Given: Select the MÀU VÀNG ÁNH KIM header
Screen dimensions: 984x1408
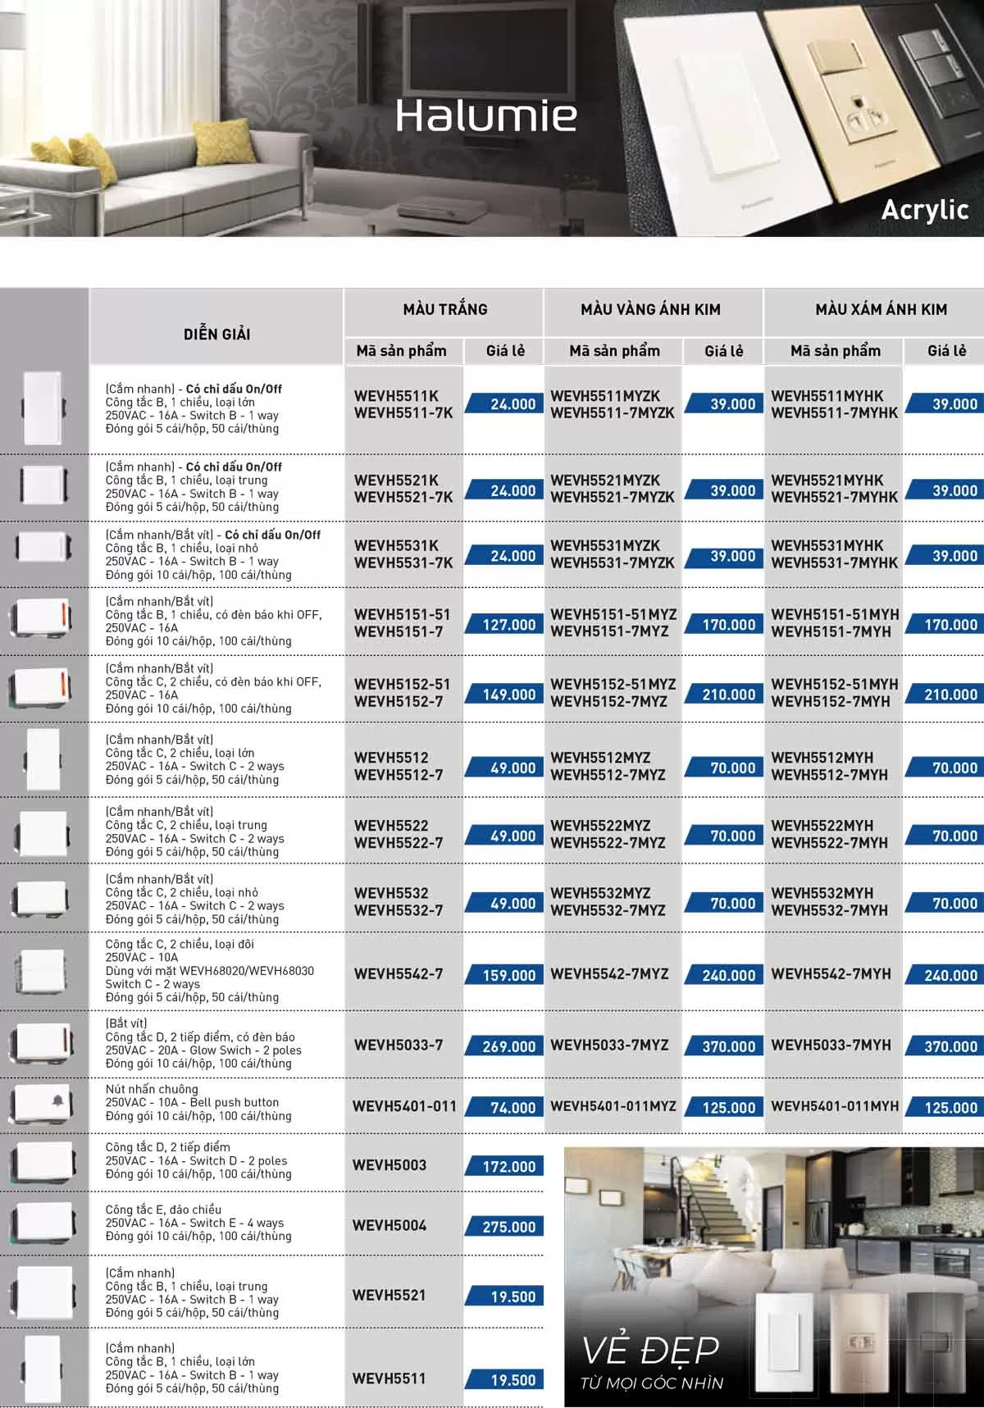Looking at the screenshot, I should click(x=650, y=310).
